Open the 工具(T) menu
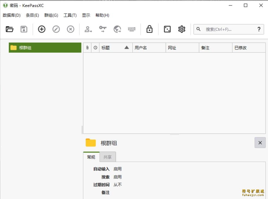Image resolution: width=268 pixels, height=199 pixels. (70, 15)
